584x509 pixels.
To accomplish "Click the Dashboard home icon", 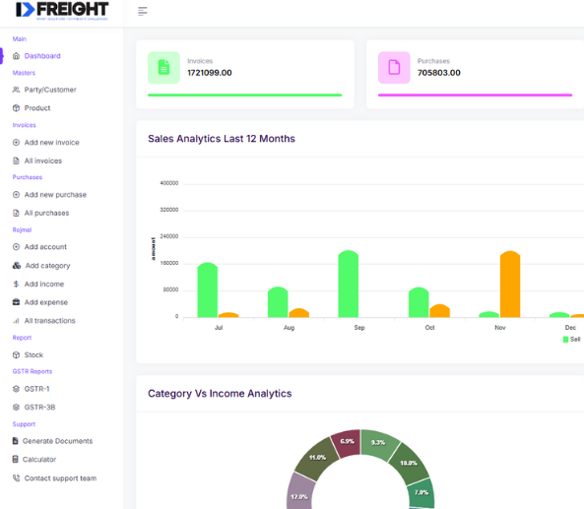I will point(16,56).
